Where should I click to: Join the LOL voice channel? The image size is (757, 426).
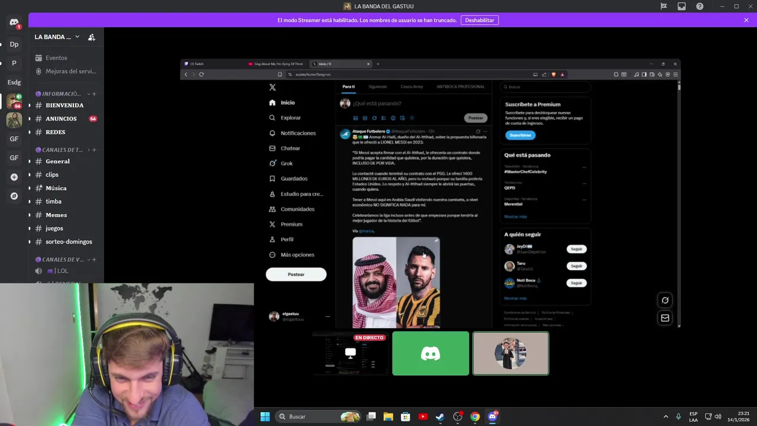pyautogui.click(x=66, y=270)
